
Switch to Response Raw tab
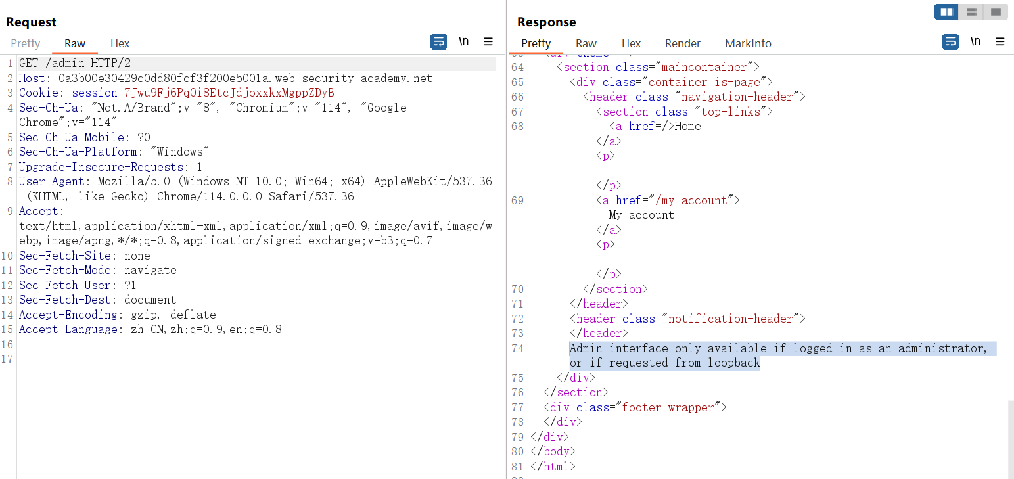coord(586,43)
